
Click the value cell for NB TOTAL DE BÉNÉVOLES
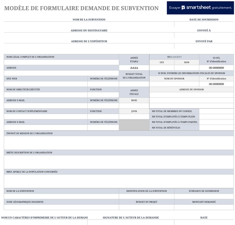coord(216,128)
